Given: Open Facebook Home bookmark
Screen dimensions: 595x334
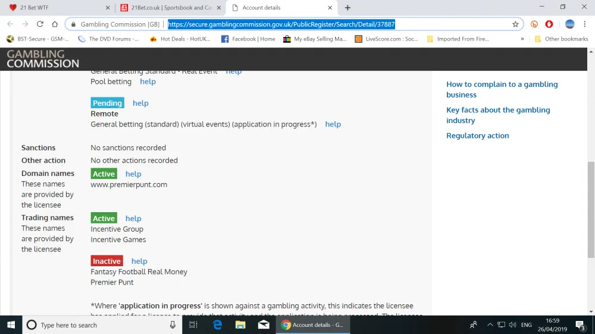Looking at the screenshot, I should [x=248, y=39].
